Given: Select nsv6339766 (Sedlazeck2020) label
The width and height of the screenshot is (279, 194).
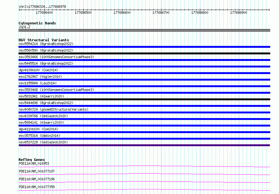Looking at the screenshot, I should (x=43, y=116).
